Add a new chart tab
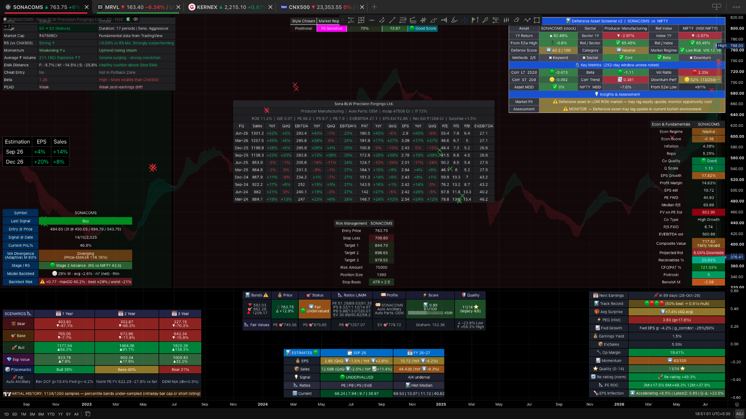746x419 pixels. click(374, 7)
